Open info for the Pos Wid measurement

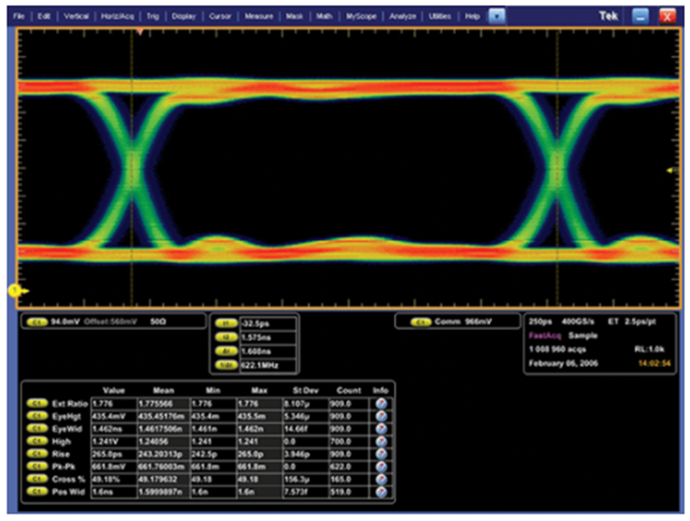coord(380,493)
